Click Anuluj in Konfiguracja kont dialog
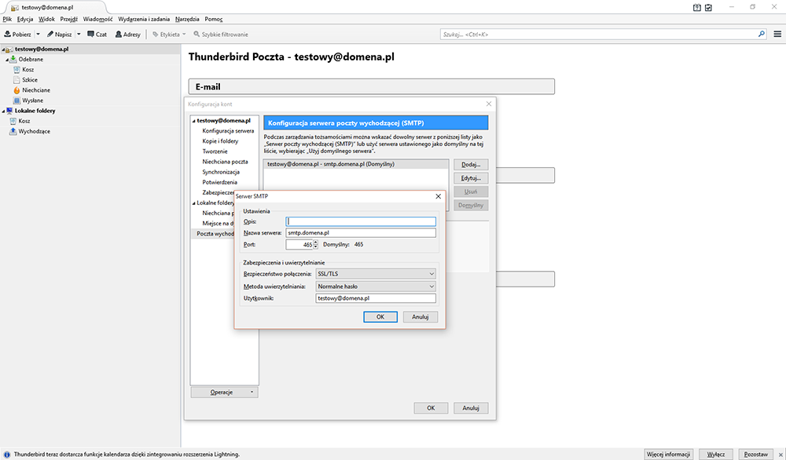Screen dimensions: 786x460 coord(471,408)
